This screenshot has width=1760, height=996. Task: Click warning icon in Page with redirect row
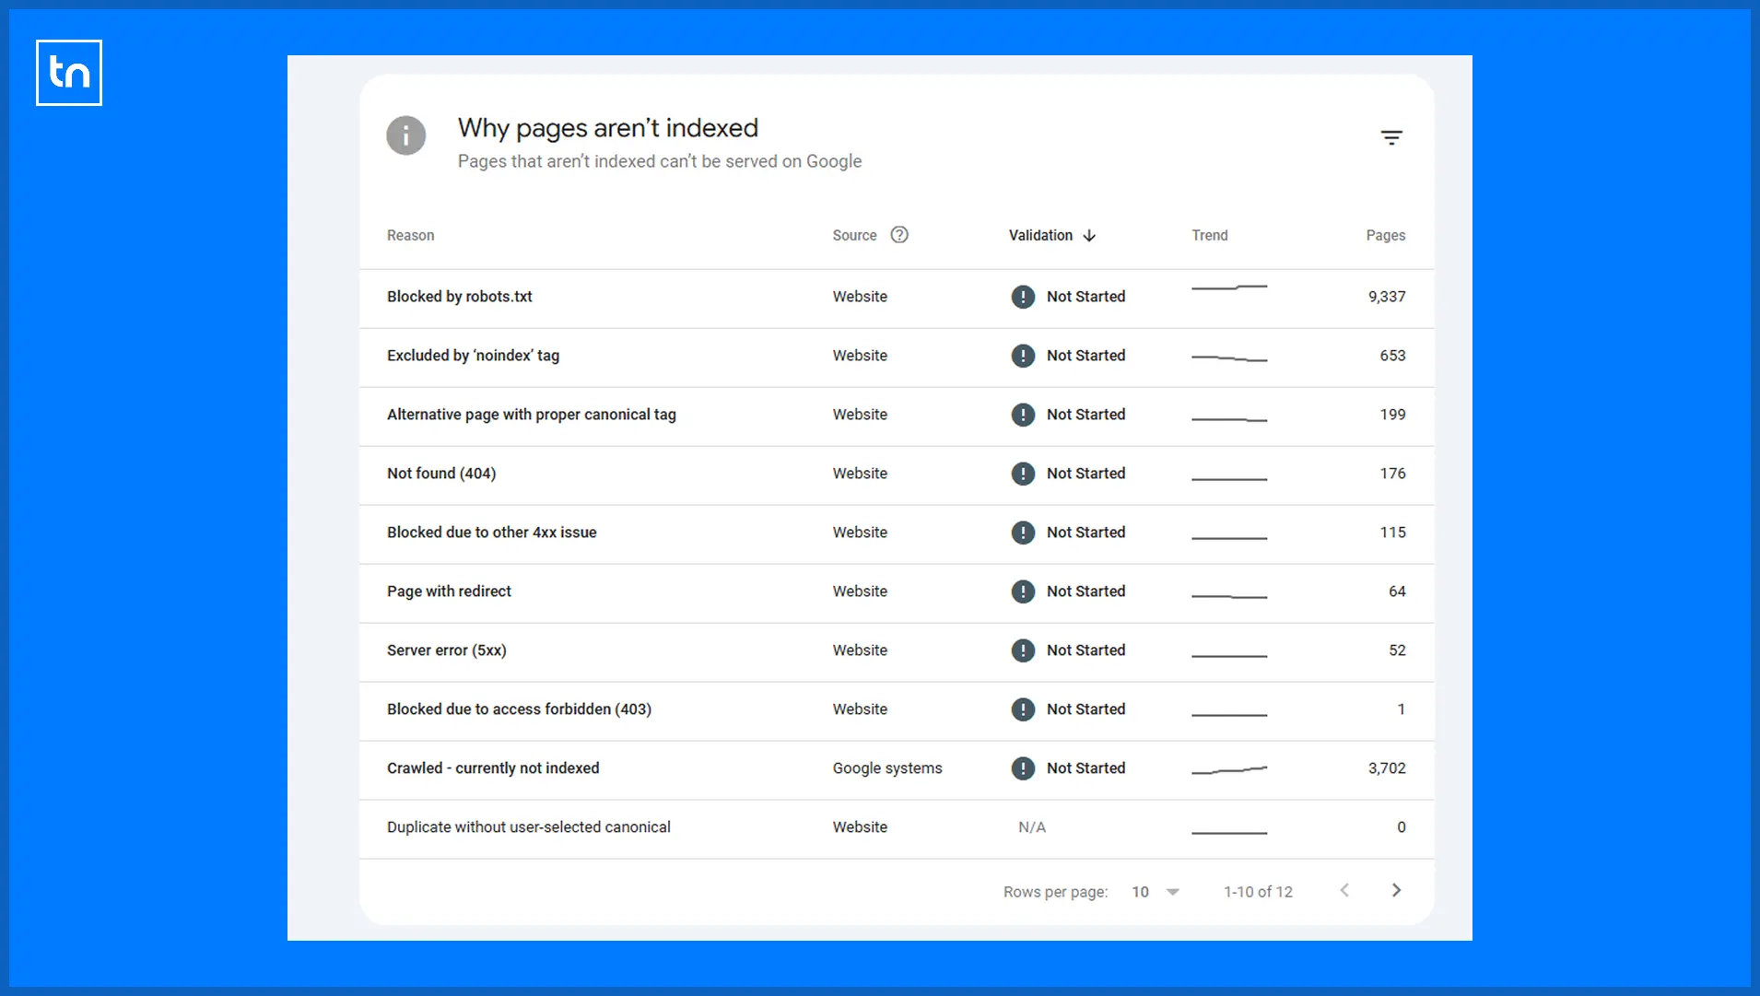click(x=1023, y=592)
